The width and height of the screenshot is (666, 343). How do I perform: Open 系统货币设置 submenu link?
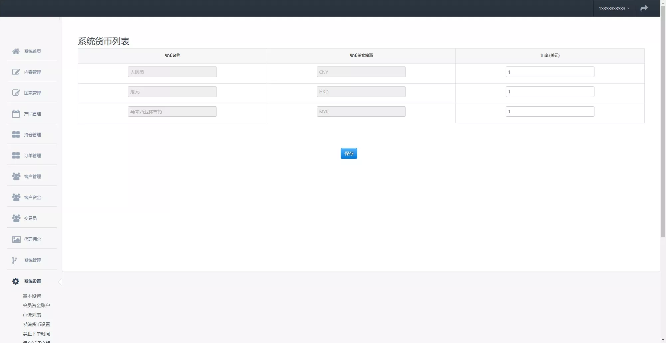(x=36, y=324)
